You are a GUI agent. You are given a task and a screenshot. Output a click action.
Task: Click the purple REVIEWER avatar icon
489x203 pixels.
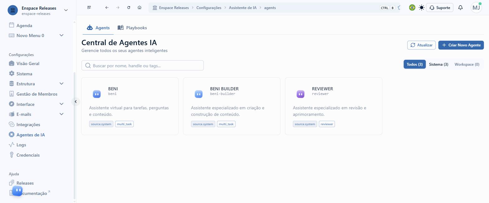click(300, 94)
